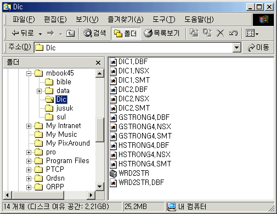Select file HSTRONG4.NSX icon

113,155
